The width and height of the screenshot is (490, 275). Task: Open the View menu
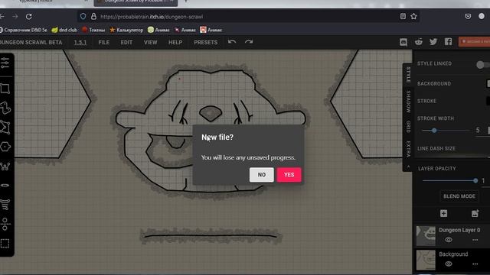150,42
